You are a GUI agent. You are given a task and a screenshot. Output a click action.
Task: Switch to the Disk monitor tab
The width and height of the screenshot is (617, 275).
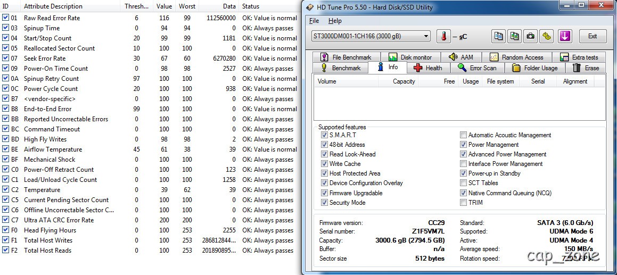coord(410,57)
